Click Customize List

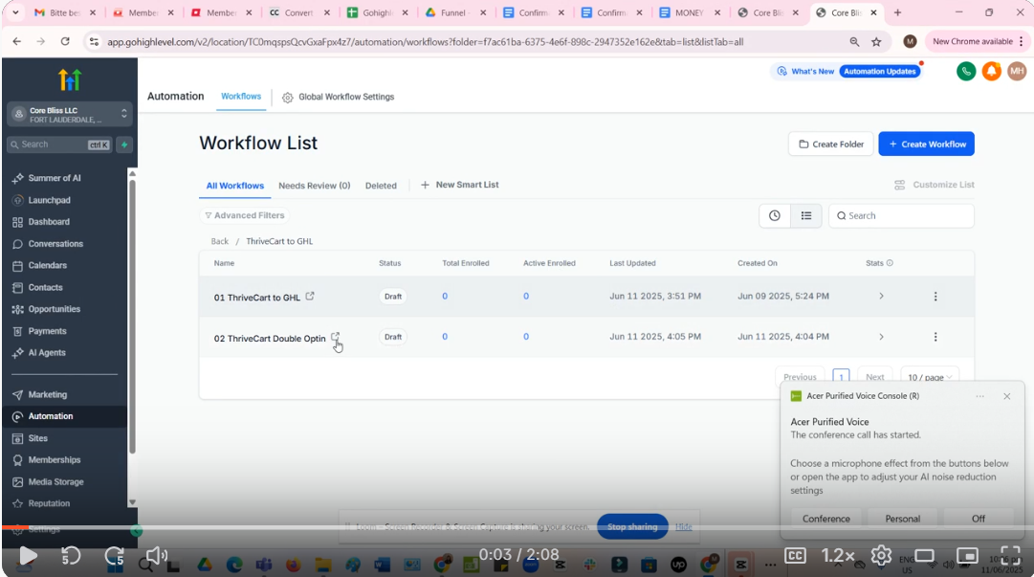tap(935, 185)
